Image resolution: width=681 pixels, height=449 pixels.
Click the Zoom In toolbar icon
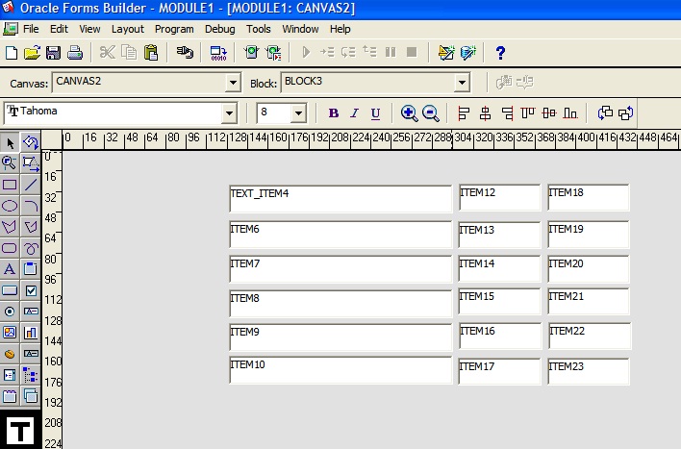click(x=409, y=113)
